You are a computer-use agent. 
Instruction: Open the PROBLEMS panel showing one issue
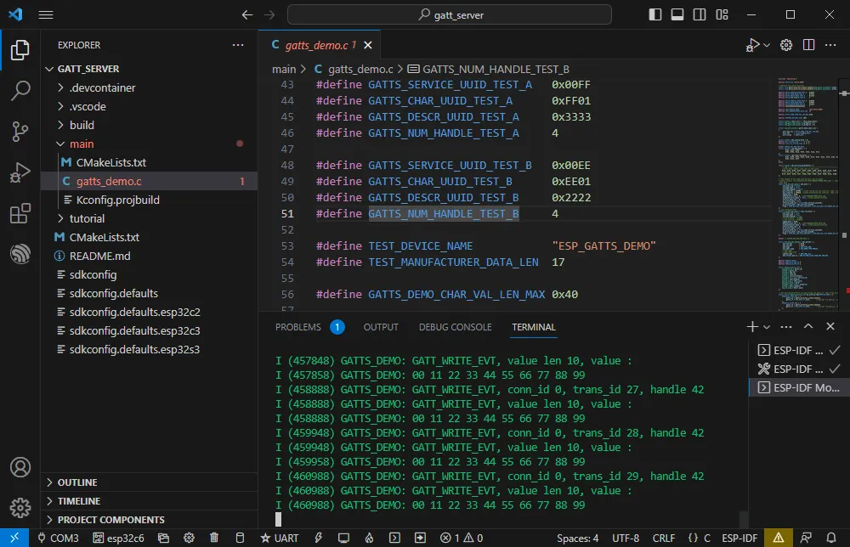pos(297,327)
